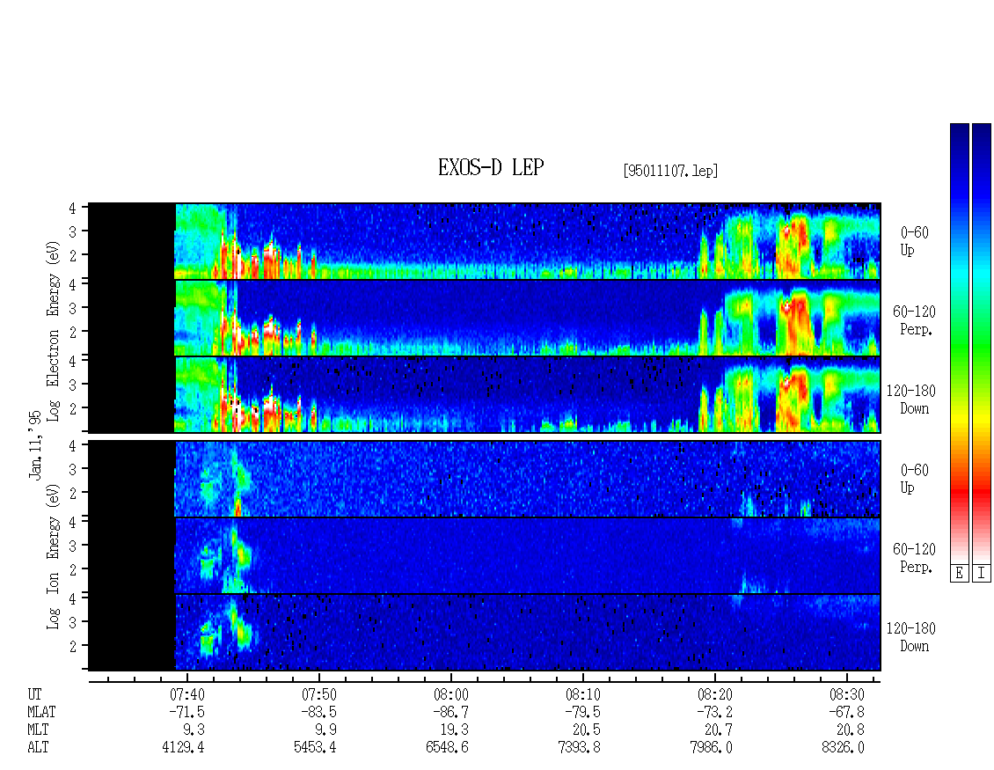The image size is (994, 770).
Task: Click the MLAT value -83.5
Action: click(x=318, y=712)
